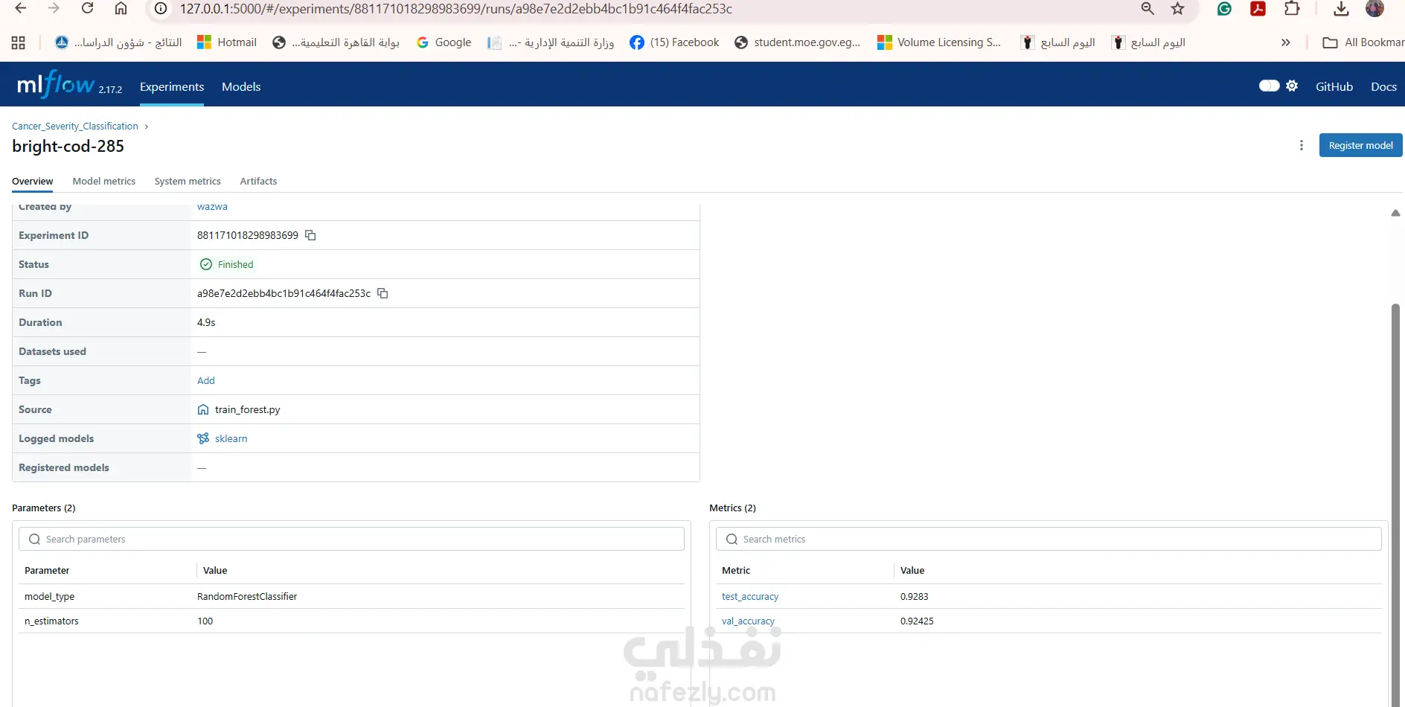
Task: Open Volume Licensing bookmark
Action: 939,42
